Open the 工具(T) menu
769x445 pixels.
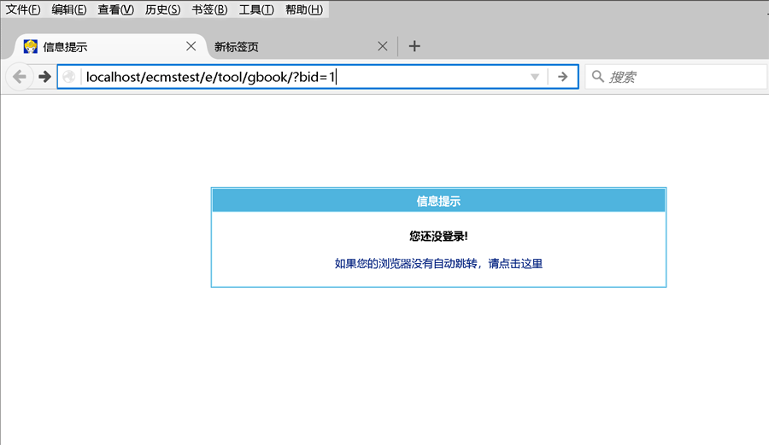(256, 9)
